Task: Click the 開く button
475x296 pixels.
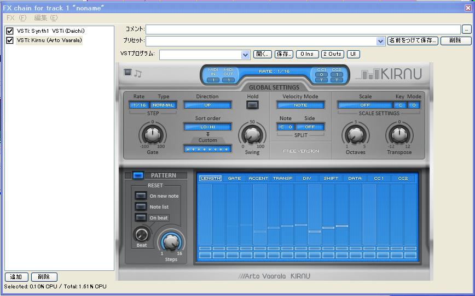Action: pos(262,54)
